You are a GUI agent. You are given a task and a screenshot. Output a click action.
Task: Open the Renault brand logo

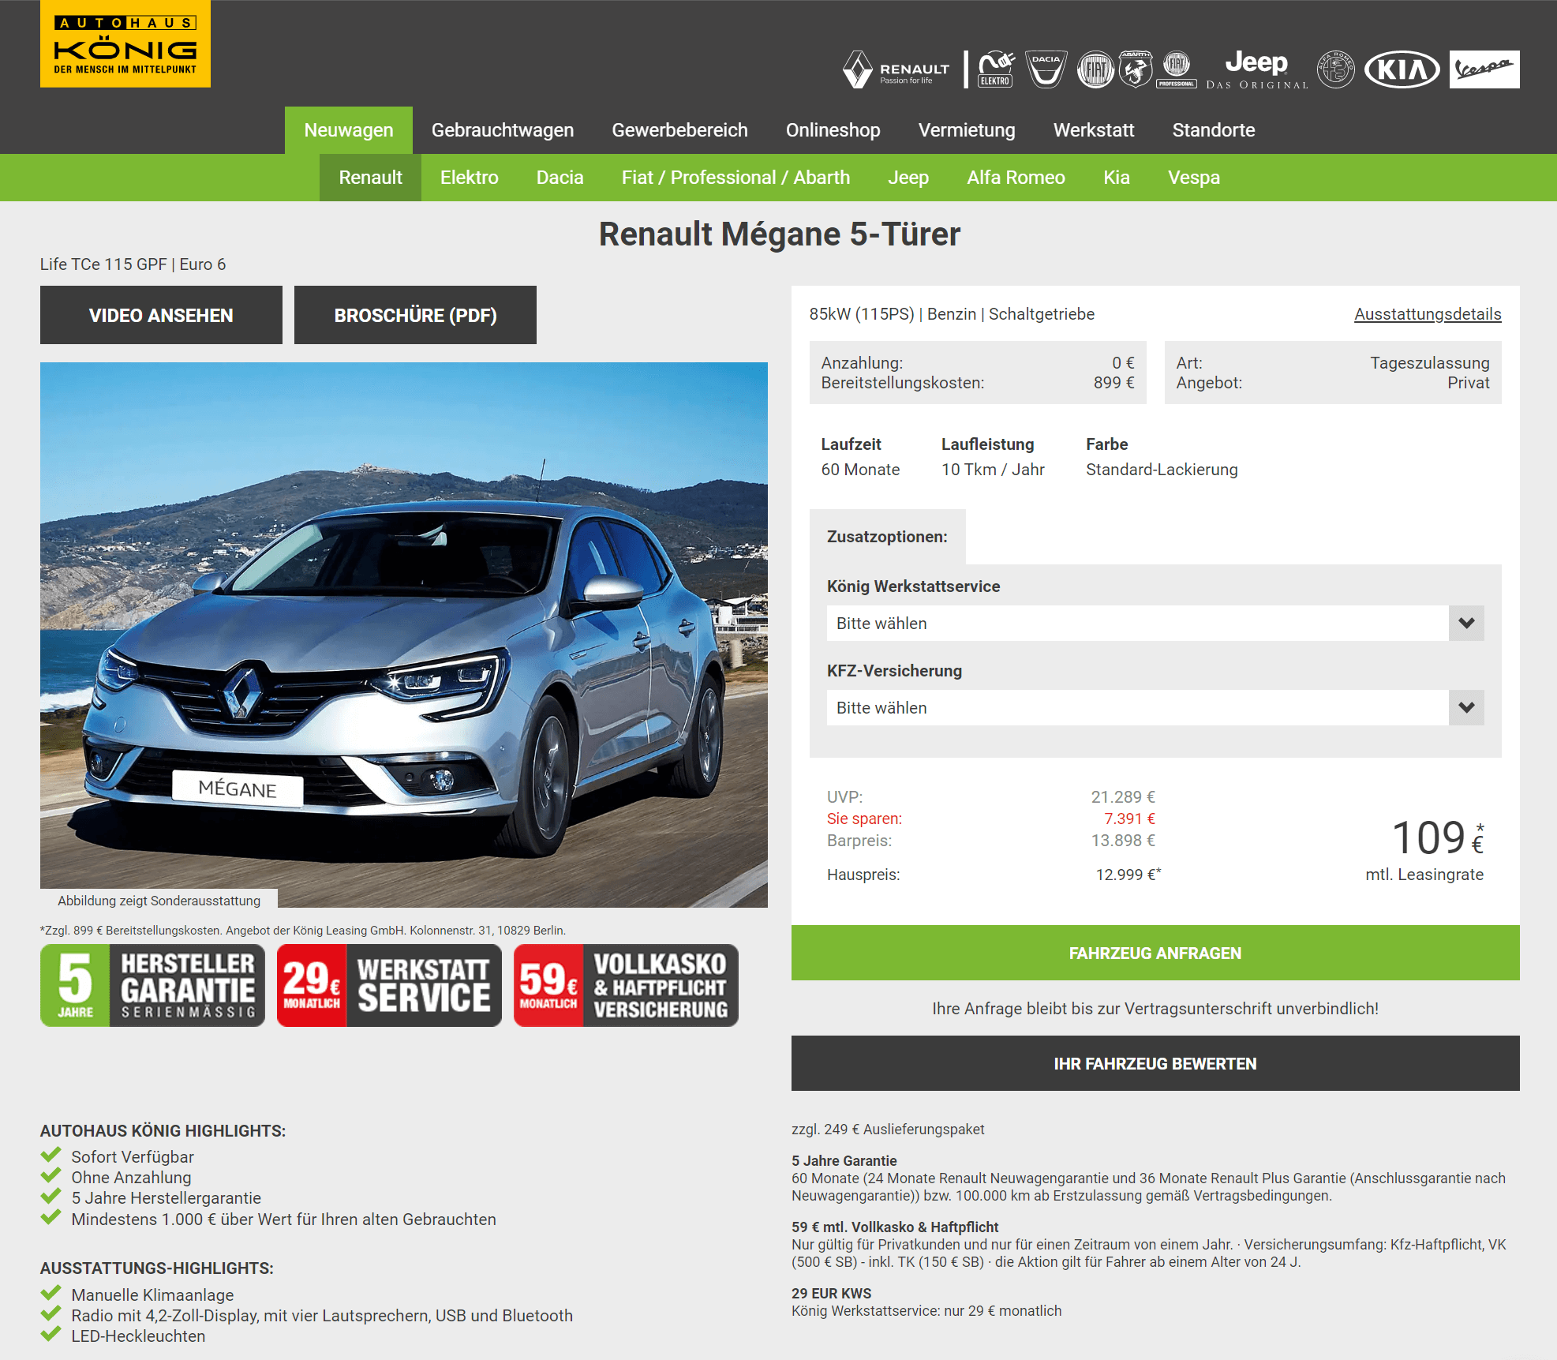[x=896, y=69]
